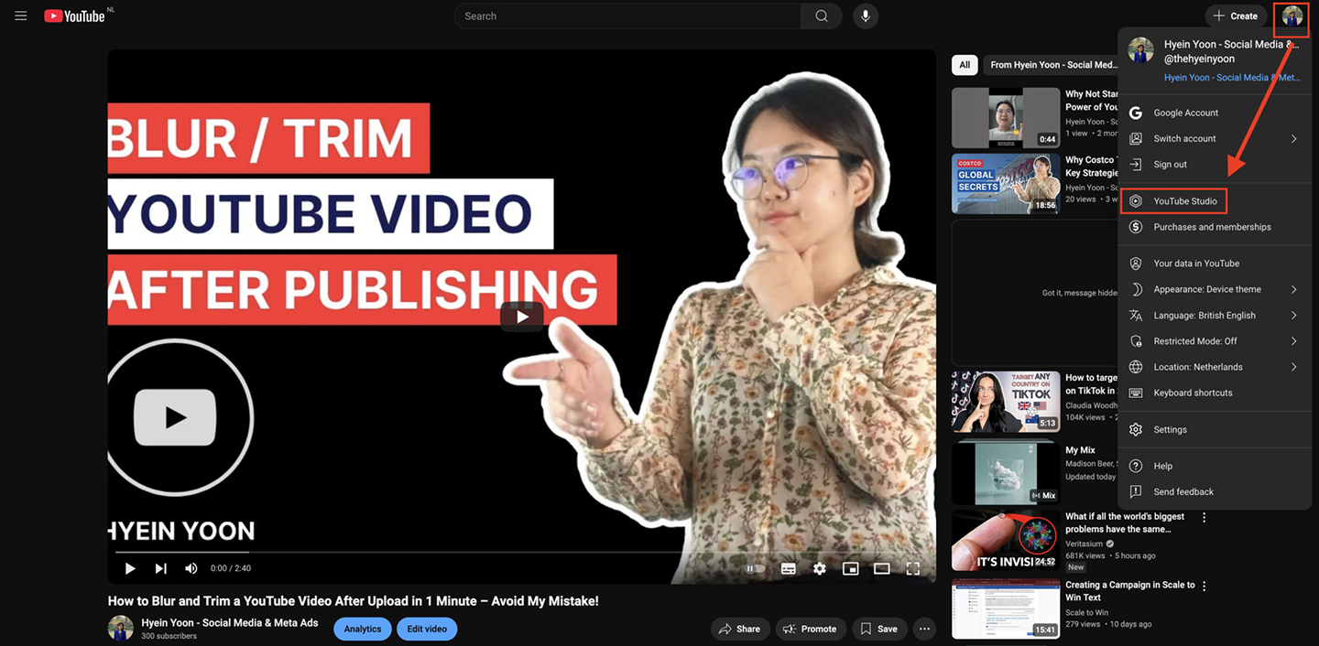Share the video

point(739,629)
